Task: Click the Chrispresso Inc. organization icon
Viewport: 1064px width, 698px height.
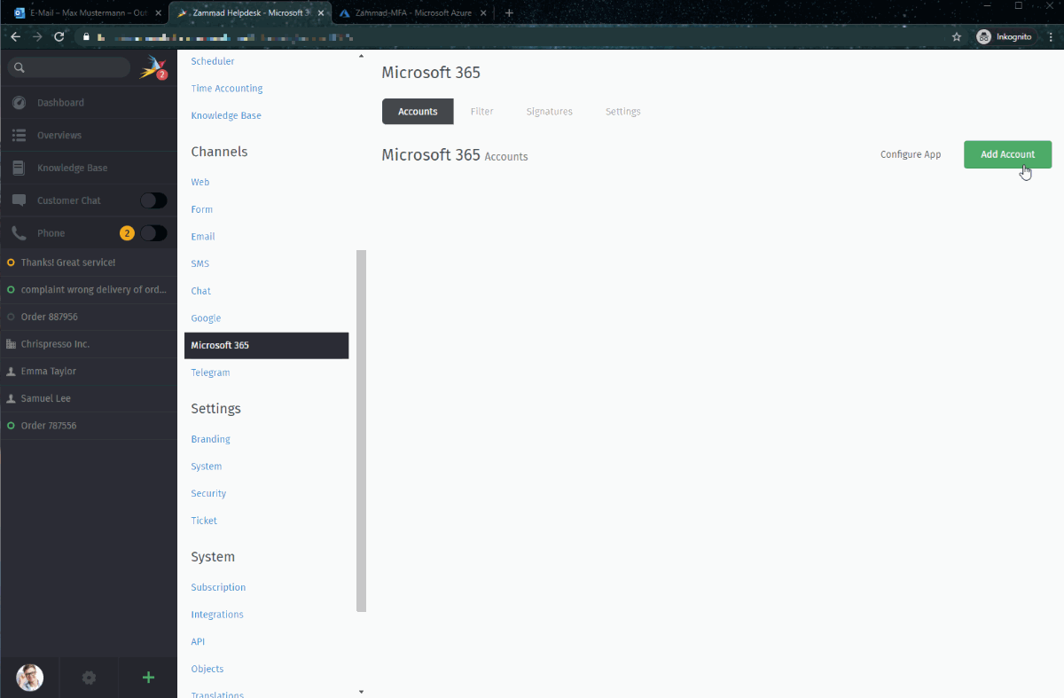Action: tap(11, 344)
